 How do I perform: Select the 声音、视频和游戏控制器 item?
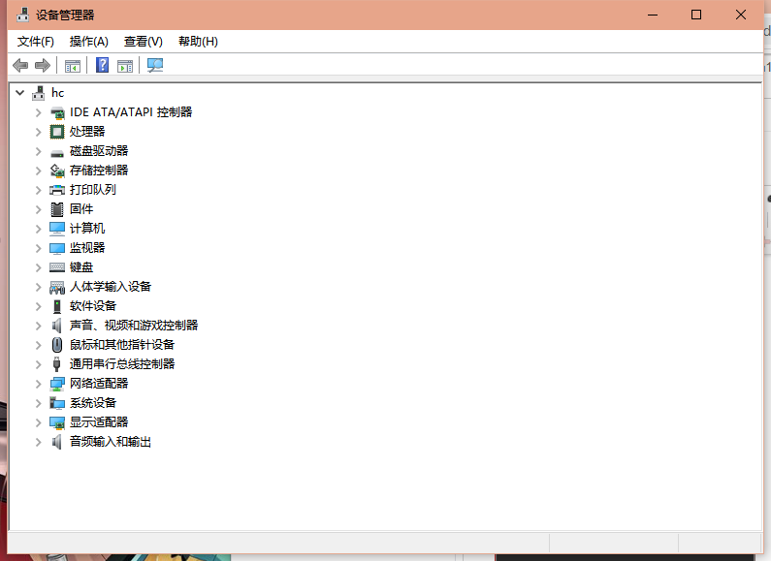click(134, 326)
